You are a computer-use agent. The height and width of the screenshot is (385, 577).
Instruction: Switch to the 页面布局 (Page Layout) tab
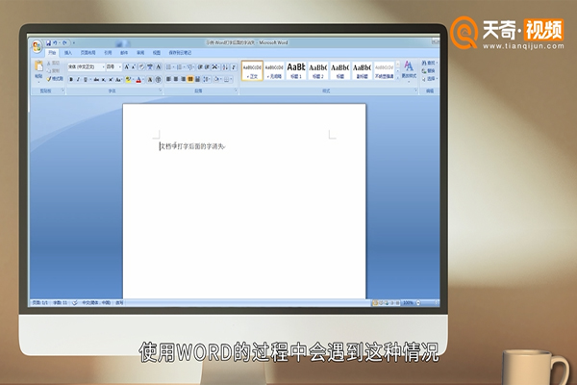(88, 53)
